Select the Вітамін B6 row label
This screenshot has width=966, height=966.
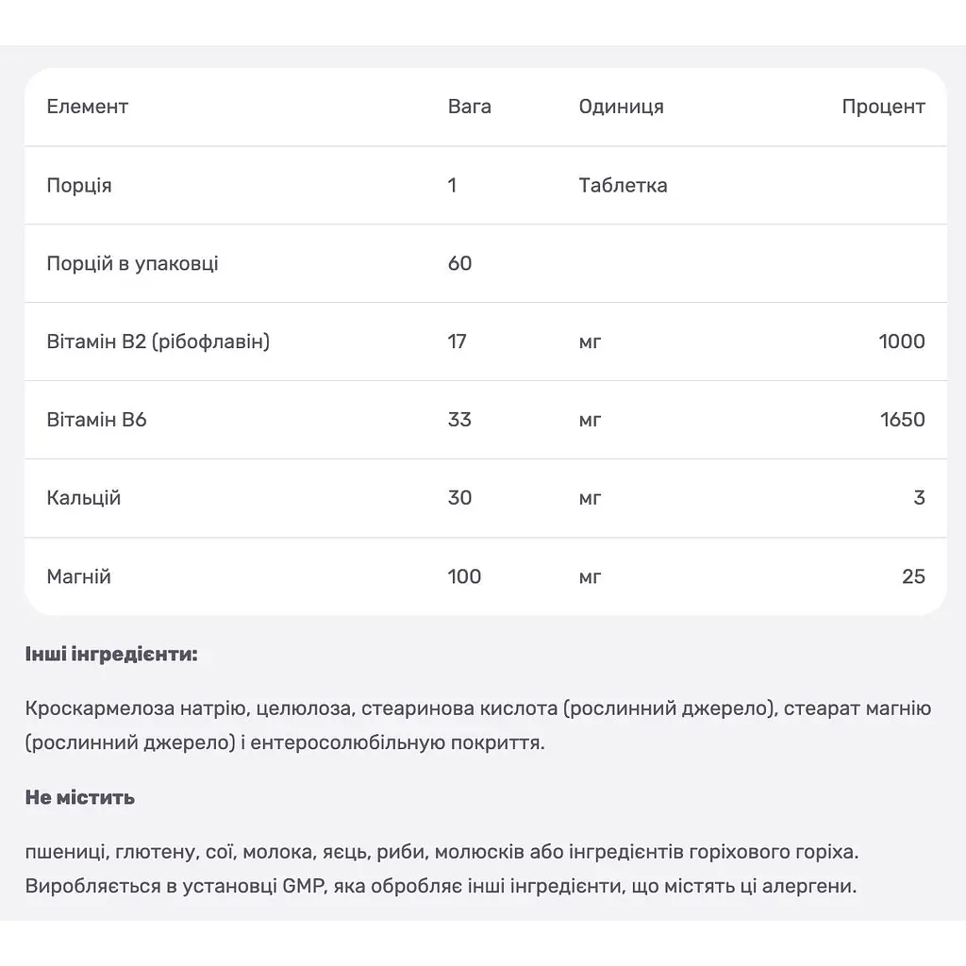pyautogui.click(x=97, y=420)
